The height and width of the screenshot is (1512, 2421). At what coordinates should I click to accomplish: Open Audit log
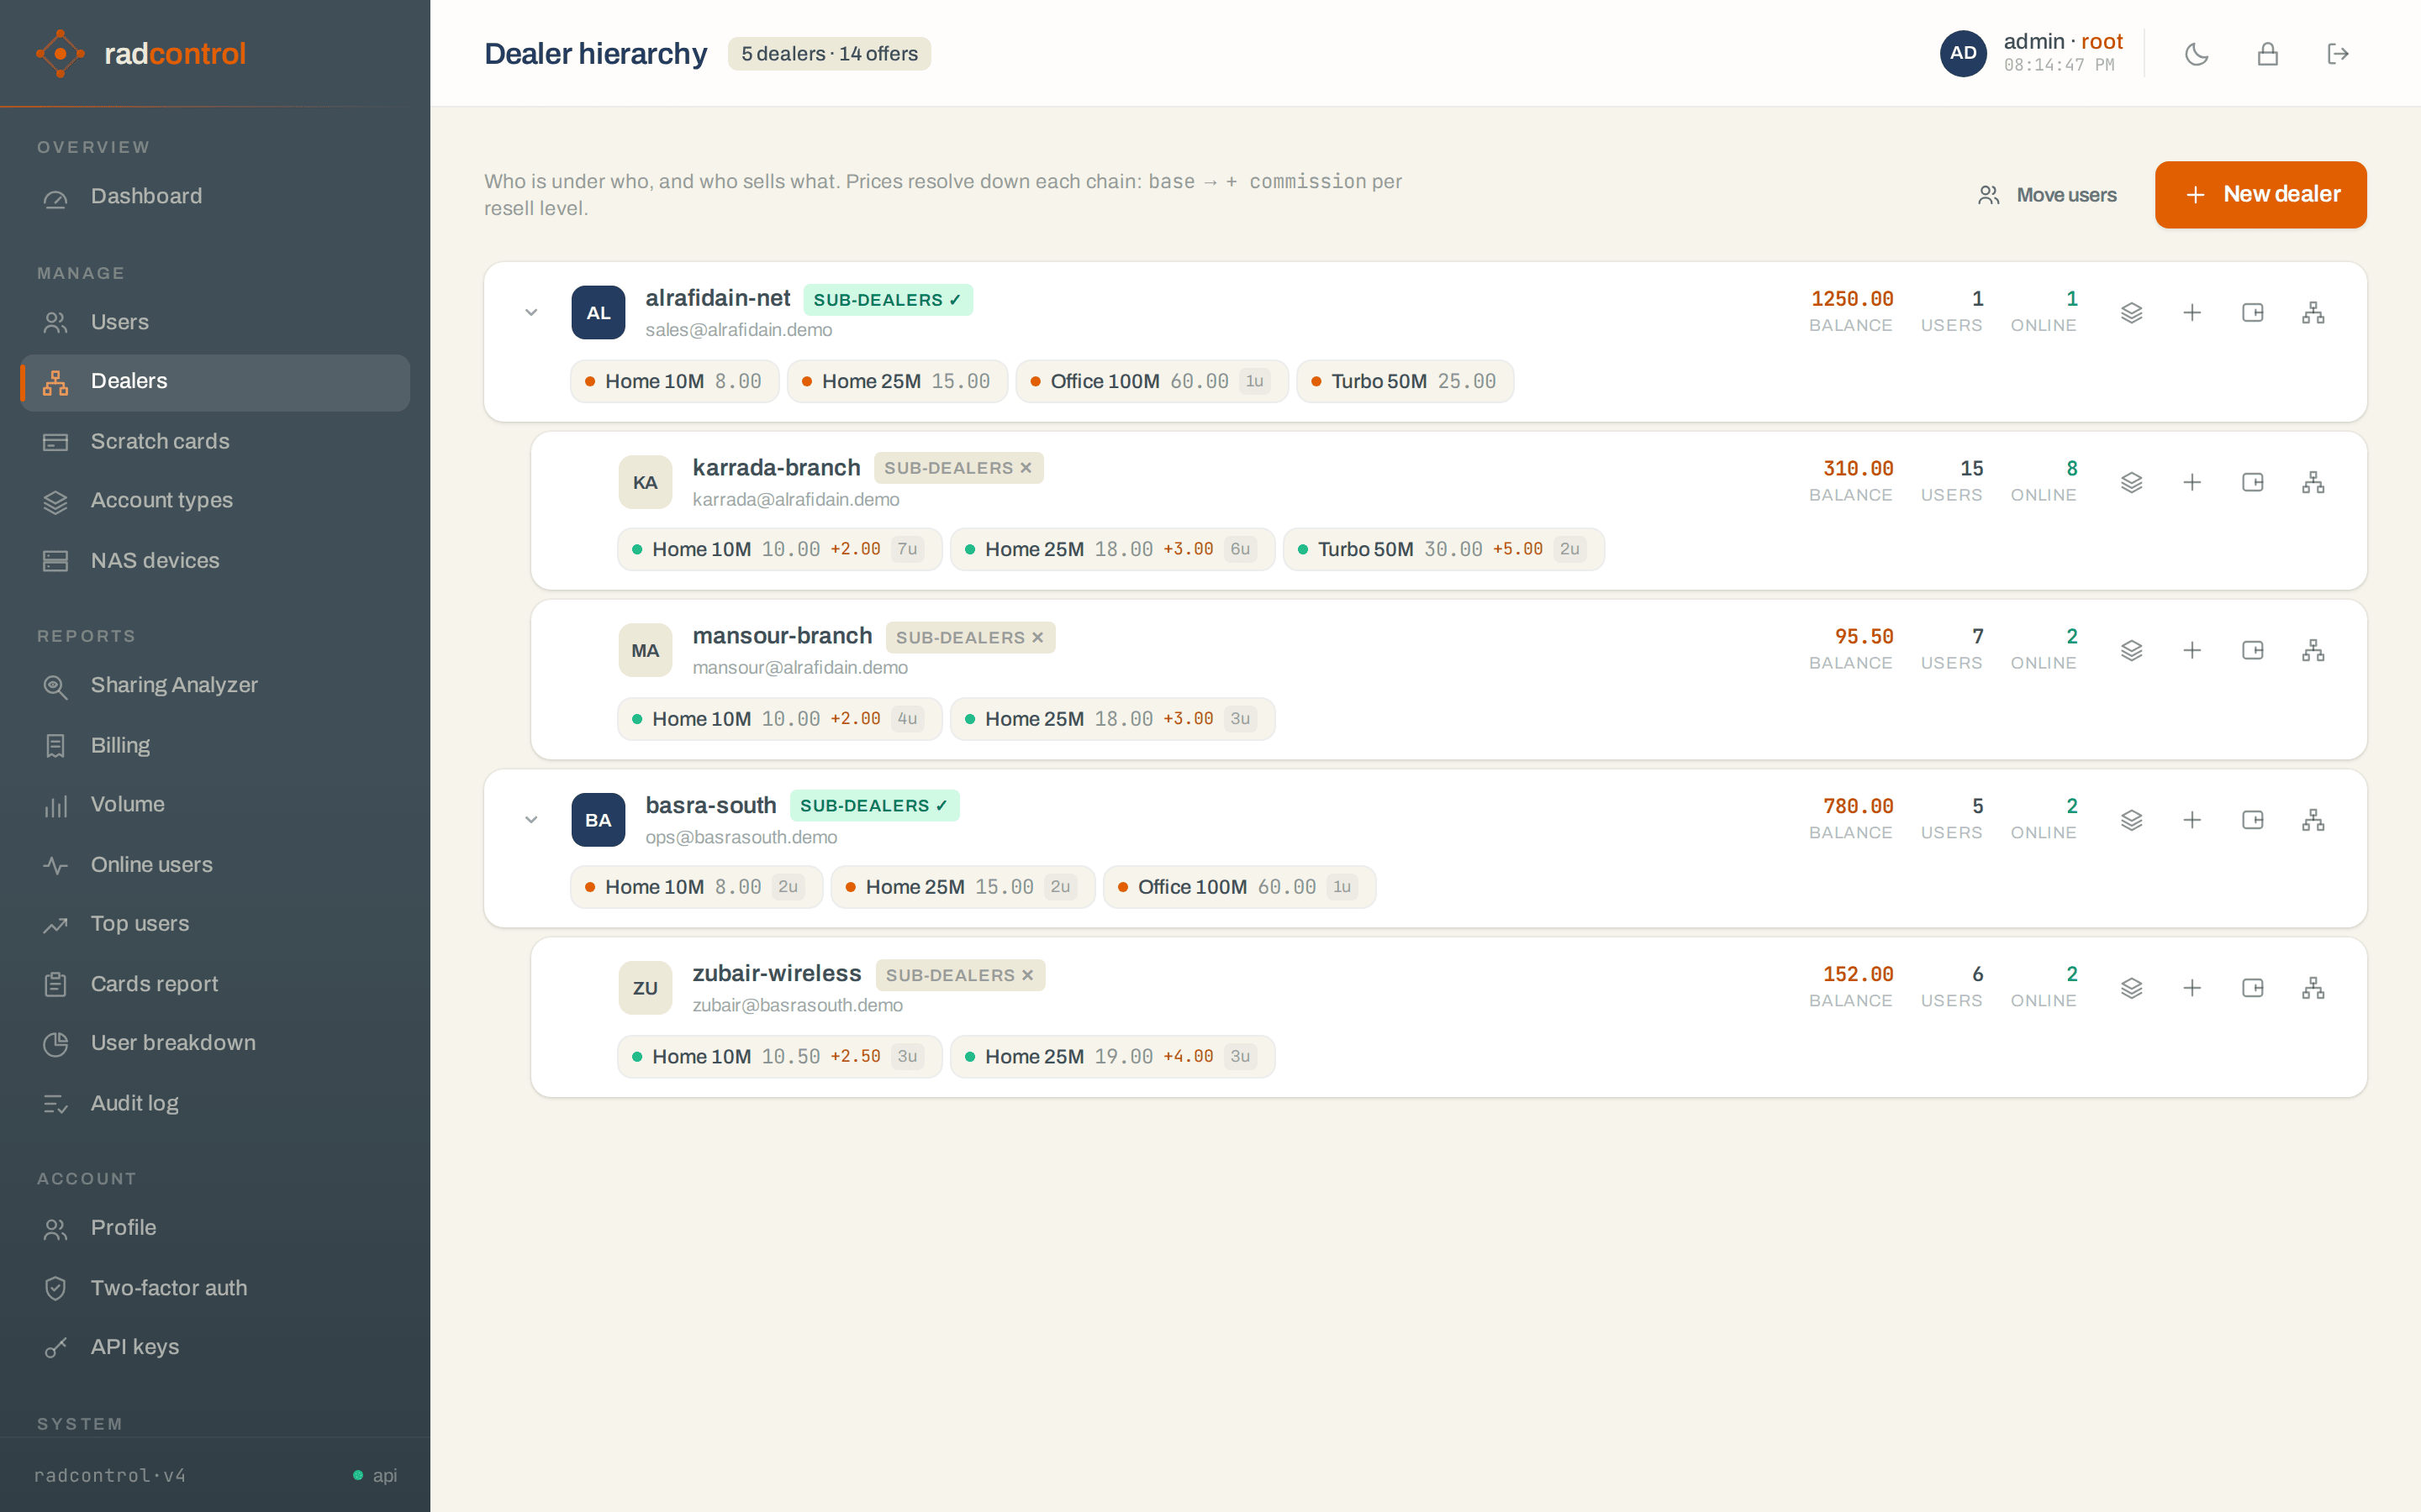215,1103
